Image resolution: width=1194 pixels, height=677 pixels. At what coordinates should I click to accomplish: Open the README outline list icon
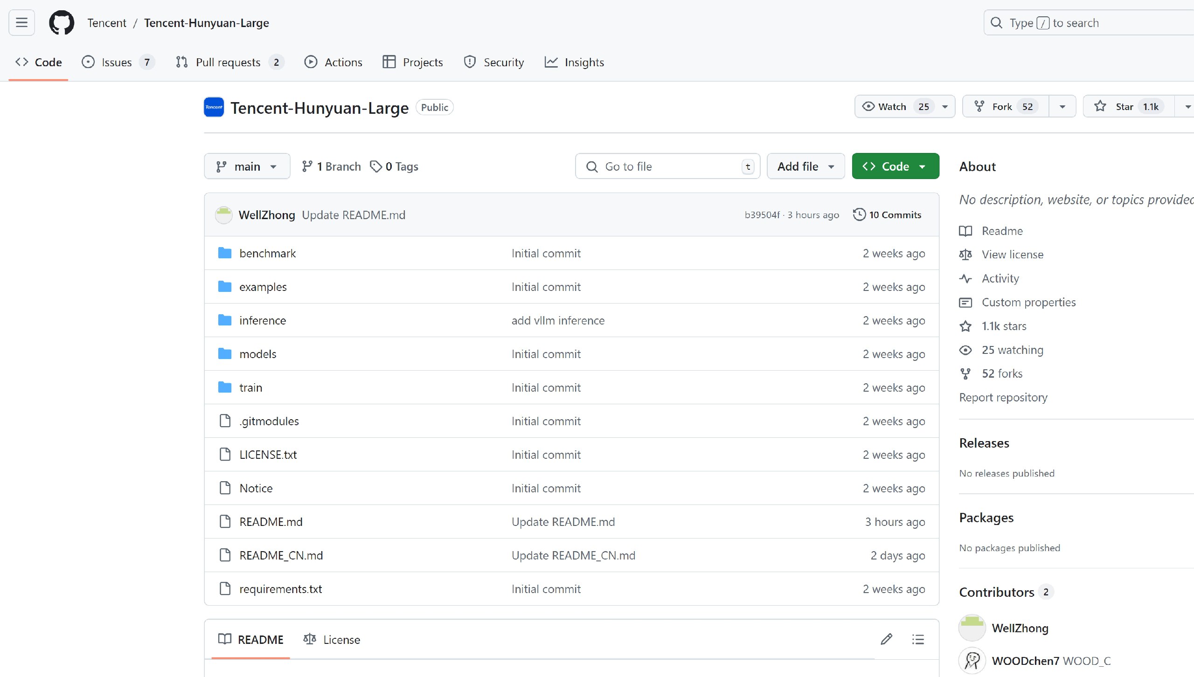pos(918,639)
